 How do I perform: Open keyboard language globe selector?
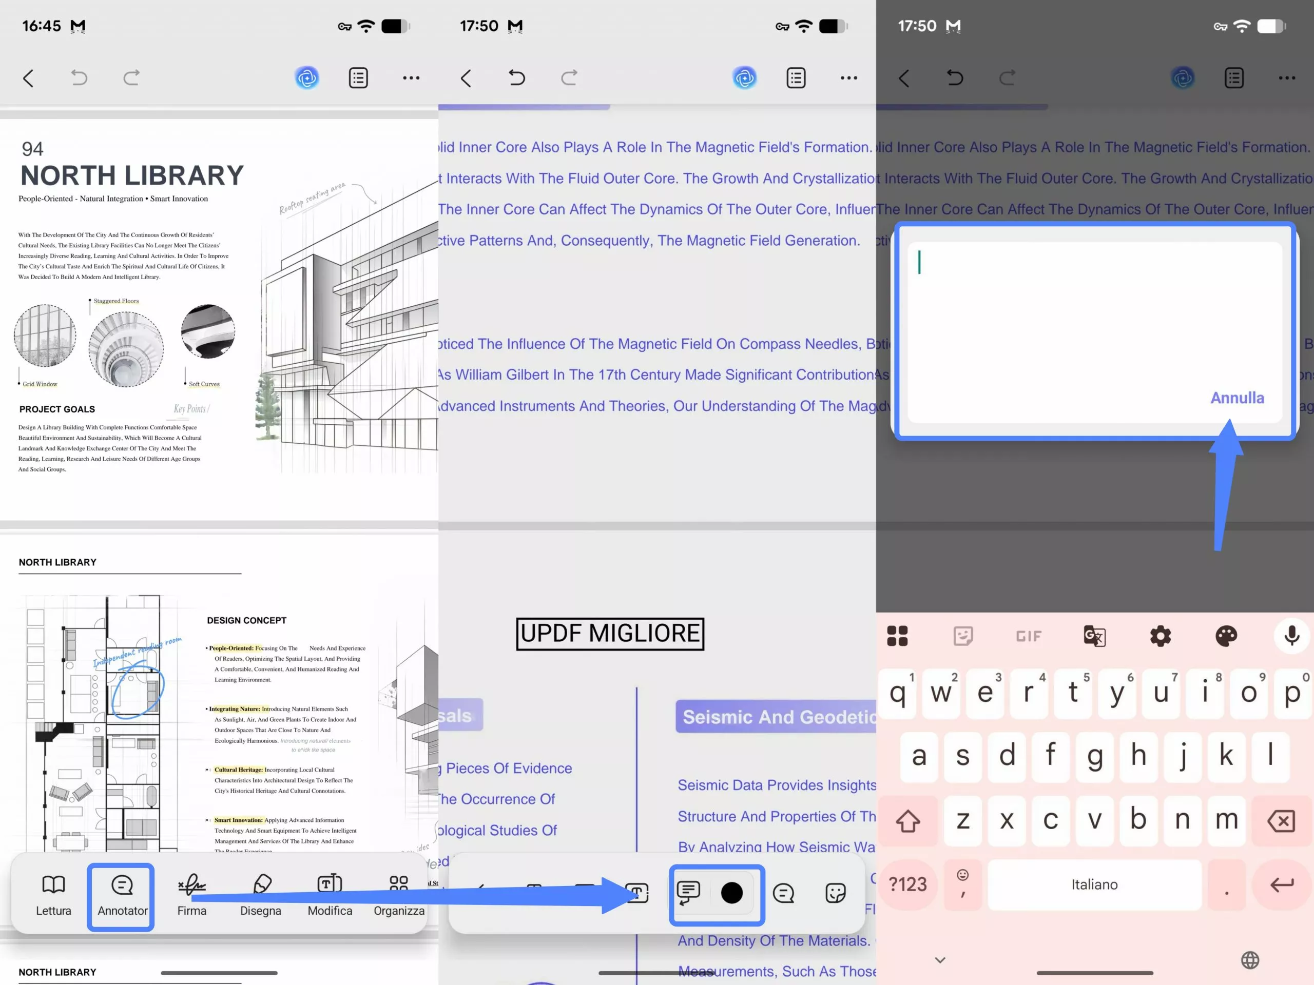(x=1250, y=959)
